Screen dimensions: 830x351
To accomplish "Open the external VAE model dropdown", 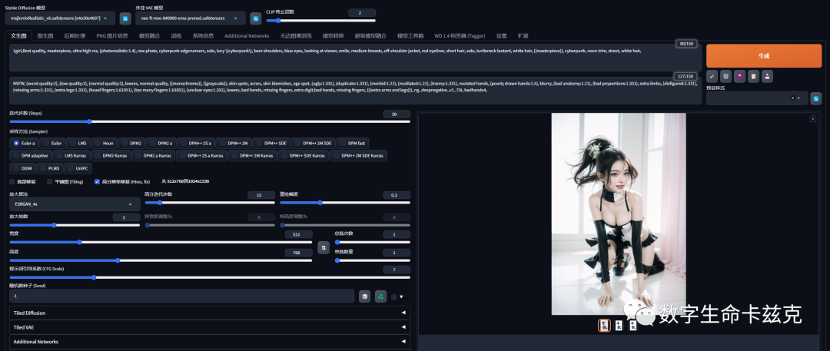I will click(x=191, y=18).
